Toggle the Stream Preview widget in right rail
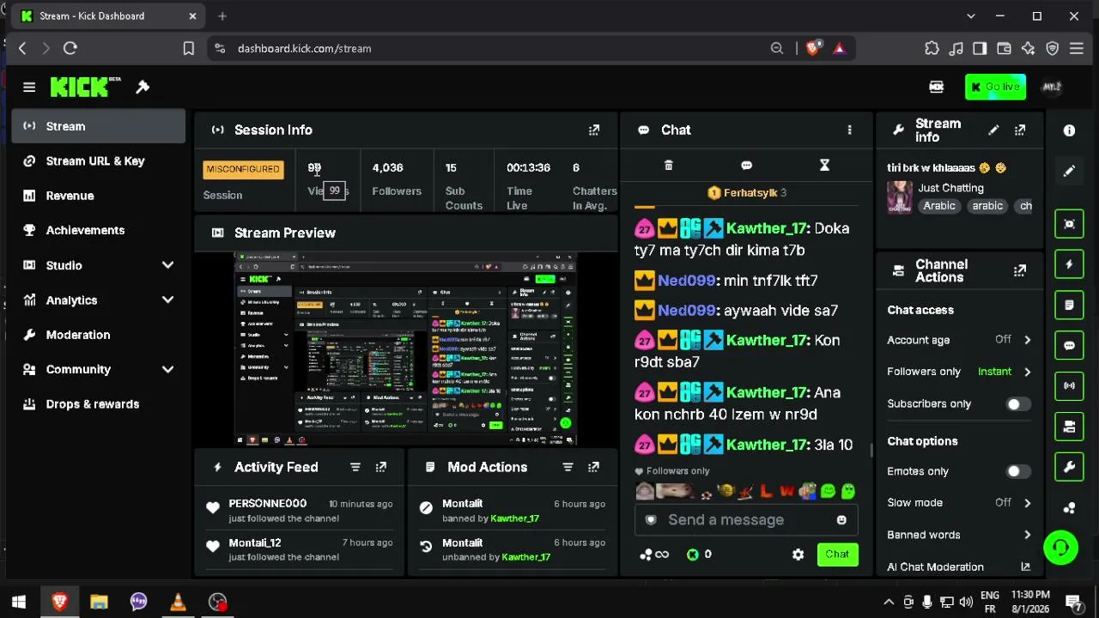The width and height of the screenshot is (1099, 618). pos(1069,224)
